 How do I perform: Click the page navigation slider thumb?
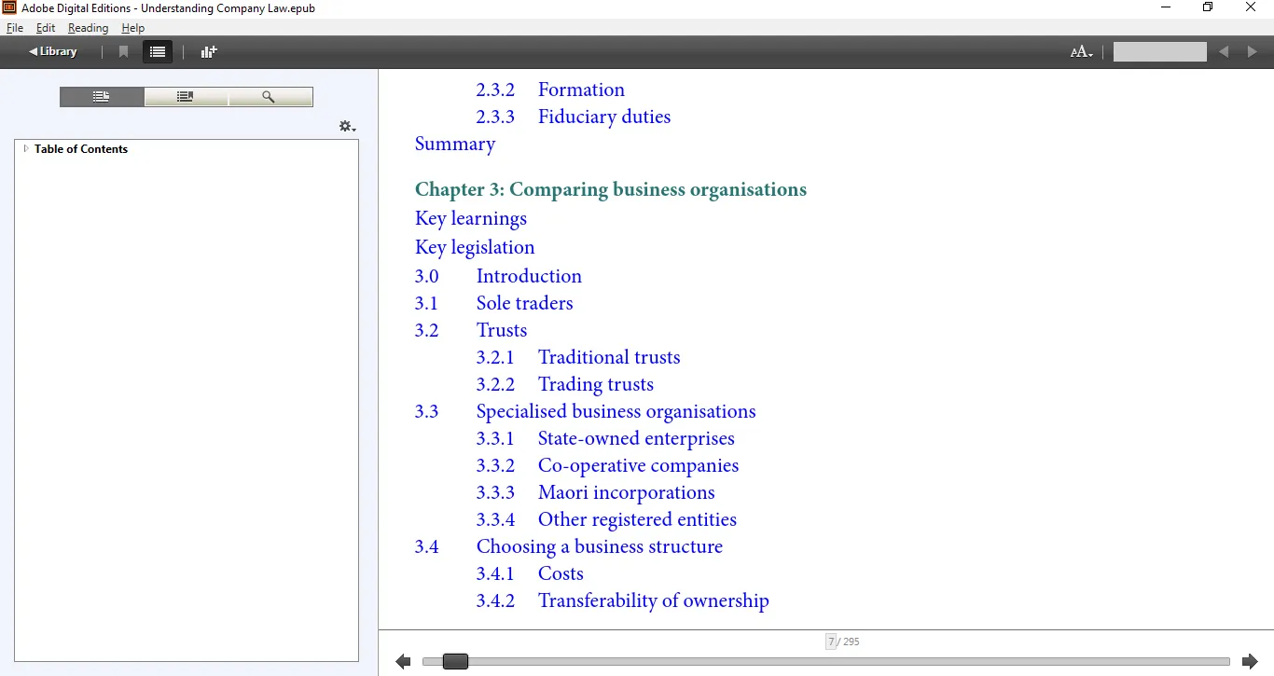pyautogui.click(x=455, y=662)
